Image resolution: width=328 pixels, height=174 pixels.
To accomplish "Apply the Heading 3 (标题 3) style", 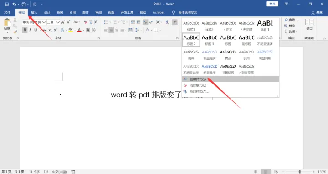I will pyautogui.click(x=210, y=40).
